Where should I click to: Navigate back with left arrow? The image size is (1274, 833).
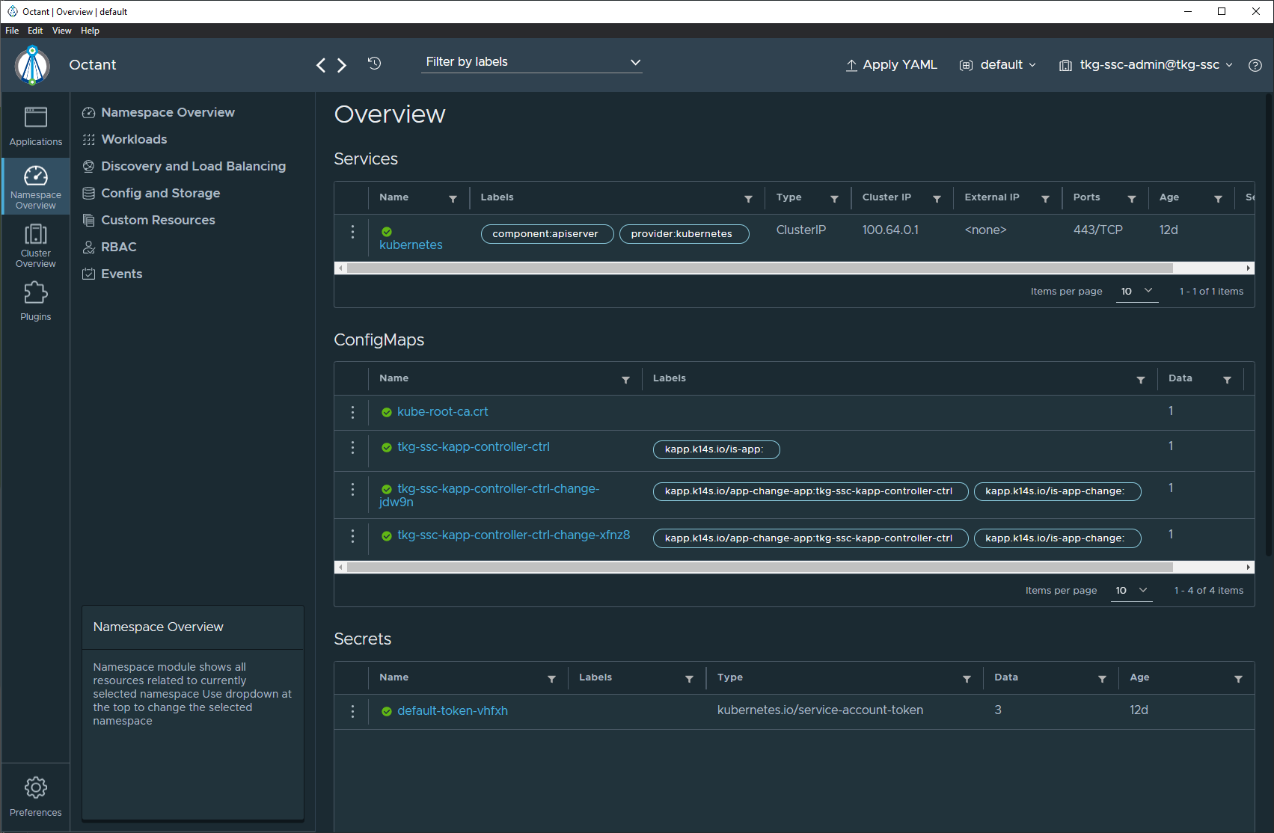[x=321, y=65]
